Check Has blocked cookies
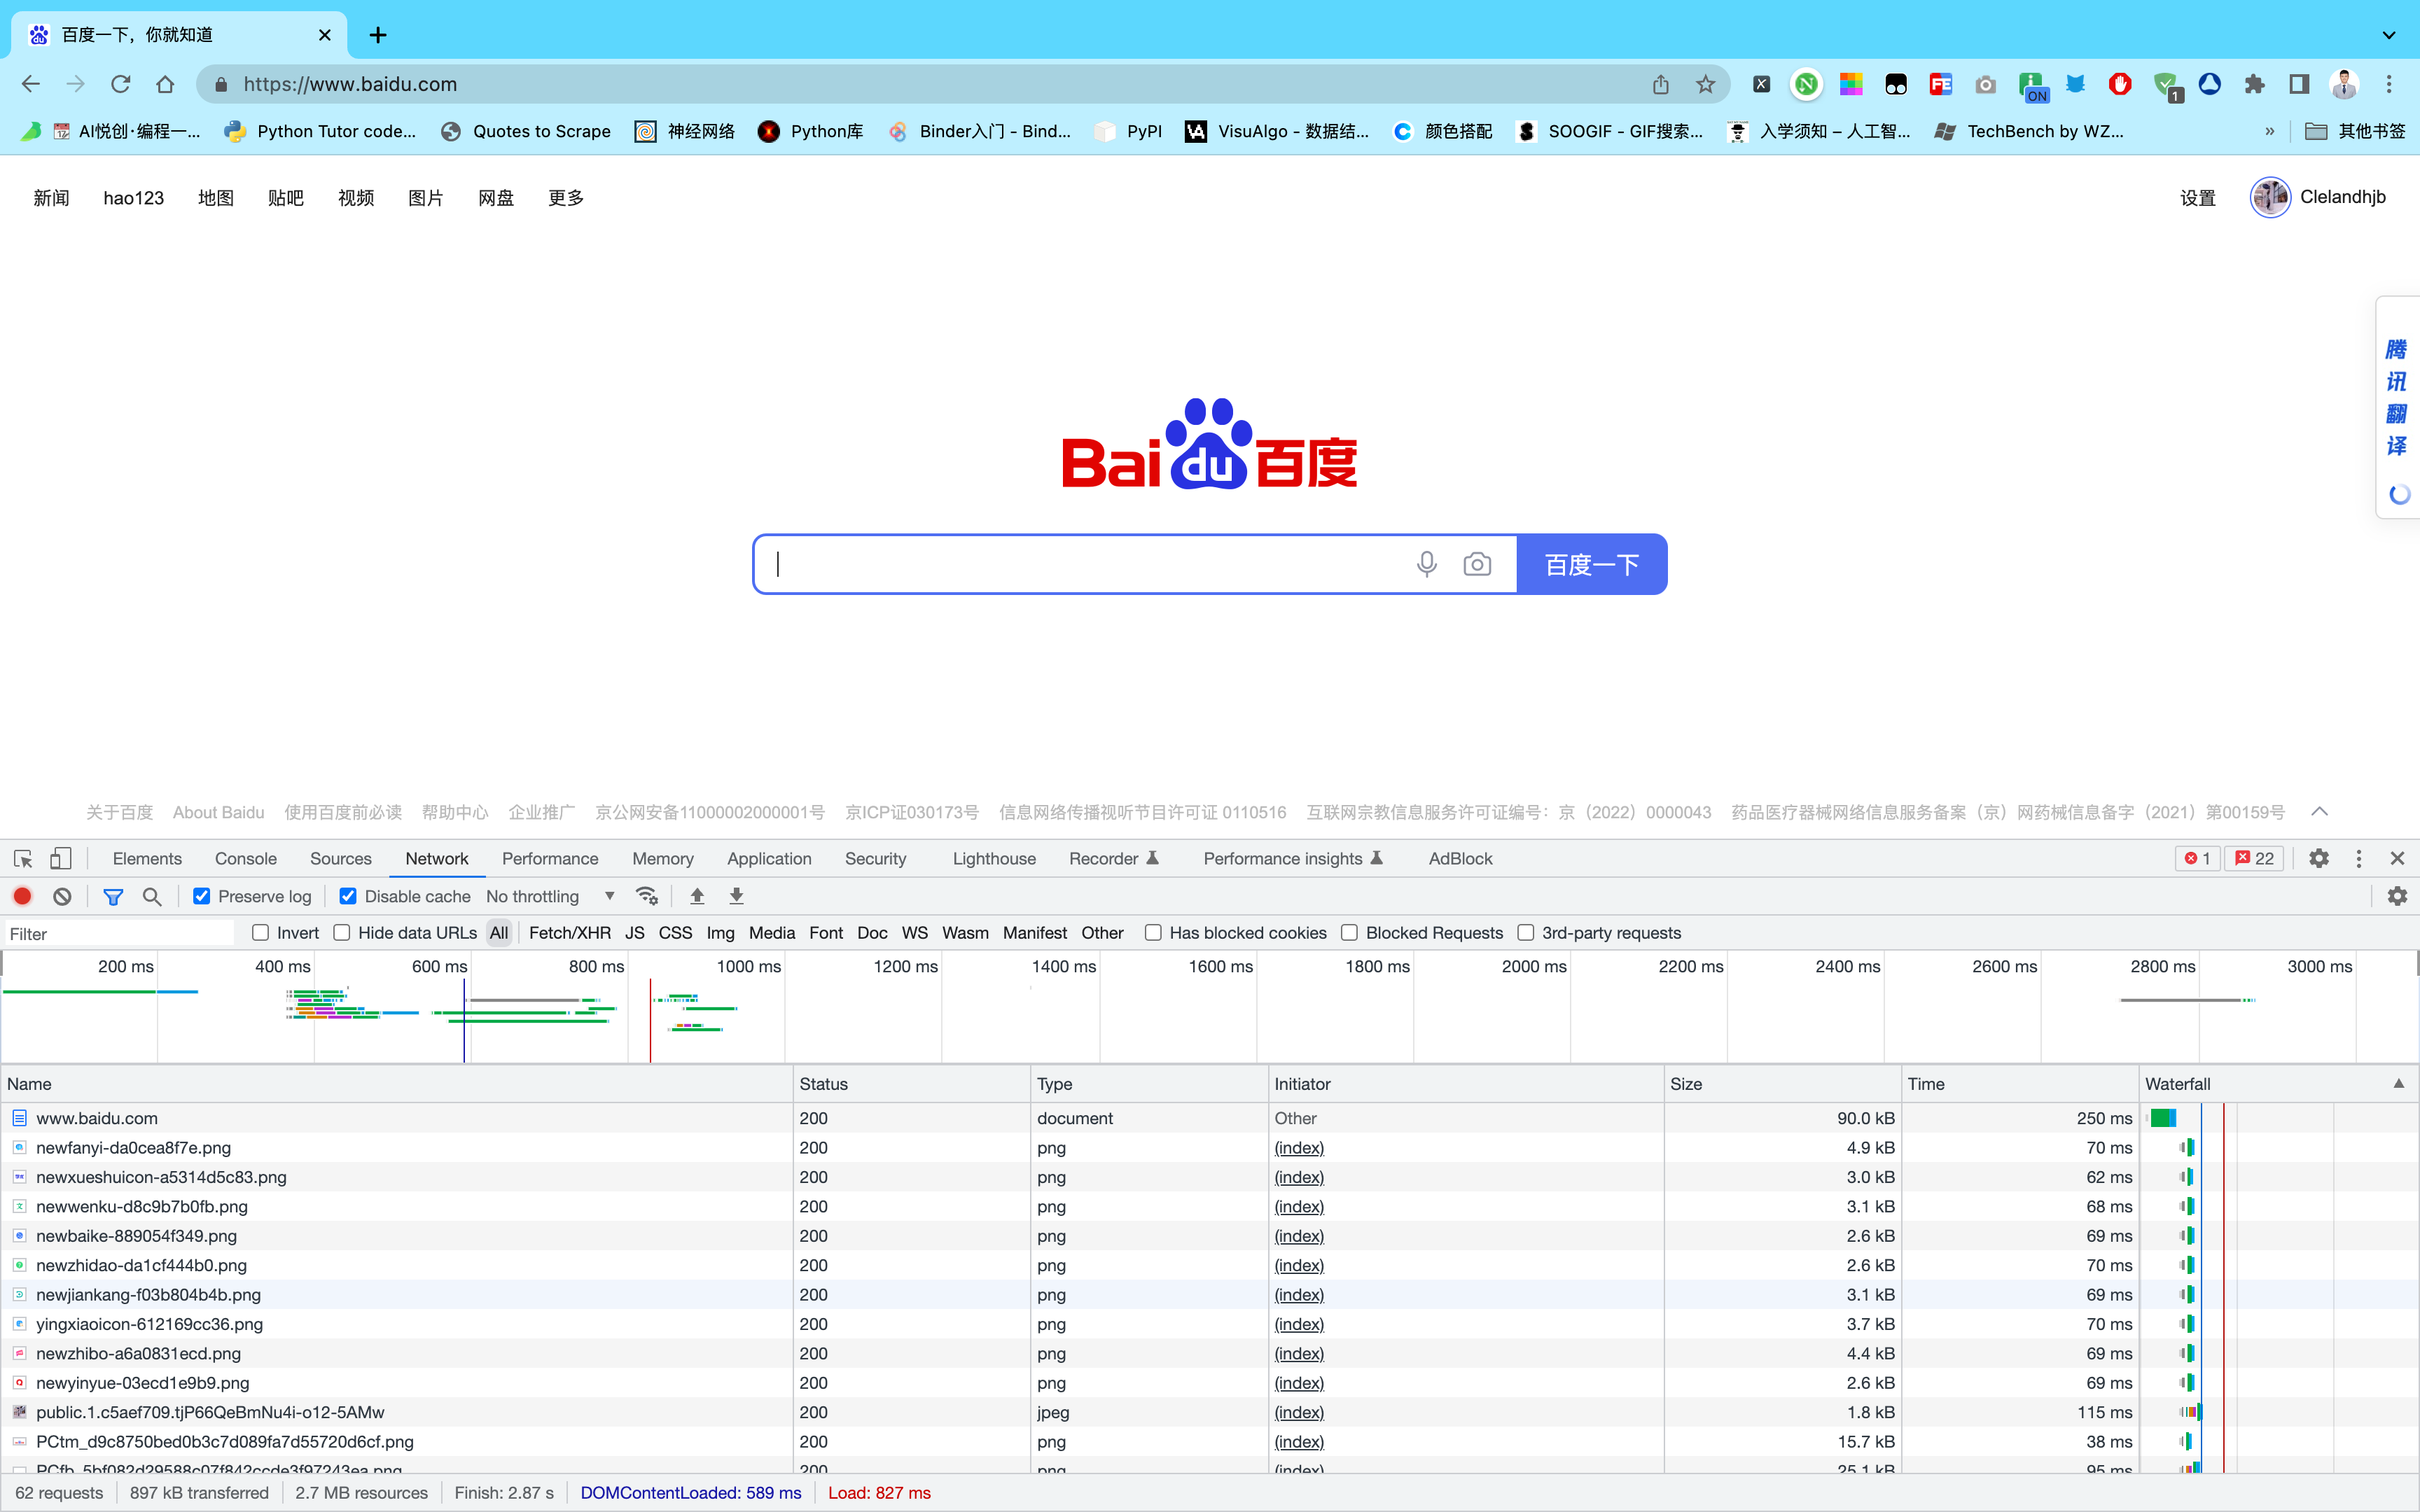 pos(1153,932)
